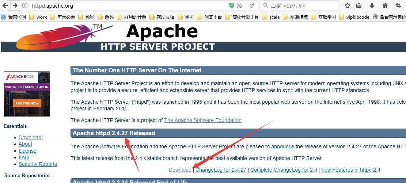Image resolution: width=406 pixels, height=183 pixels.
Task: Click The Number One HTTP Server heading
Action: (x=137, y=70)
